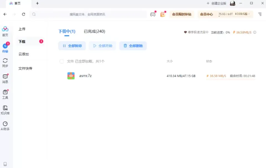Open the gift calendar icon

pyautogui.click(x=163, y=14)
